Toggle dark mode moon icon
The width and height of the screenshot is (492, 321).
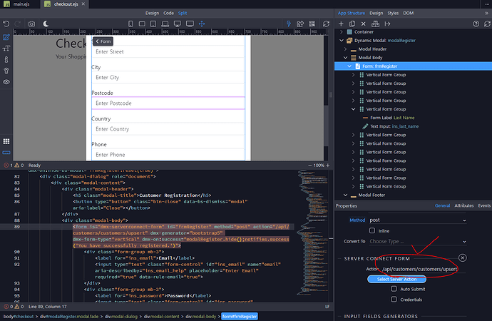pos(47,24)
